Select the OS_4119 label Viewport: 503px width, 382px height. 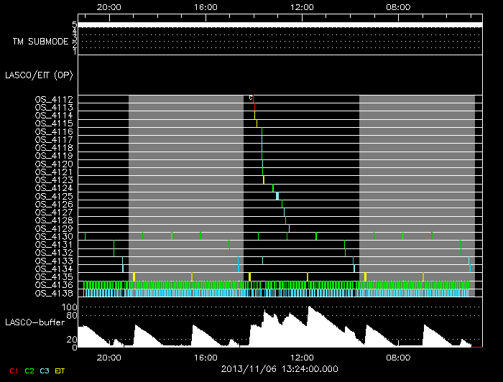[x=54, y=156]
